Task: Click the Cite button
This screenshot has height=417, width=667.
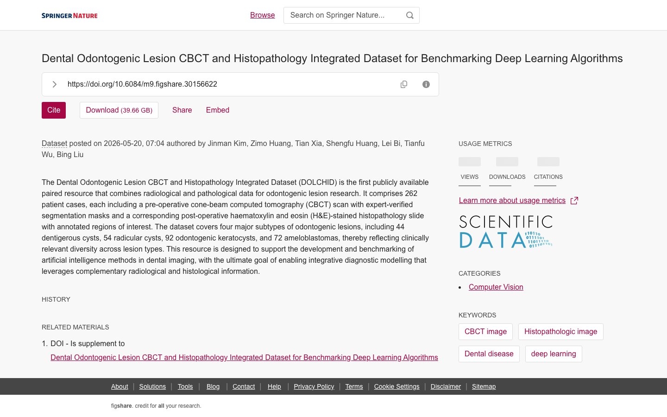Action: (54, 110)
